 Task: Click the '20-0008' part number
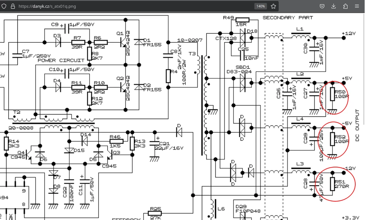coord(21,128)
